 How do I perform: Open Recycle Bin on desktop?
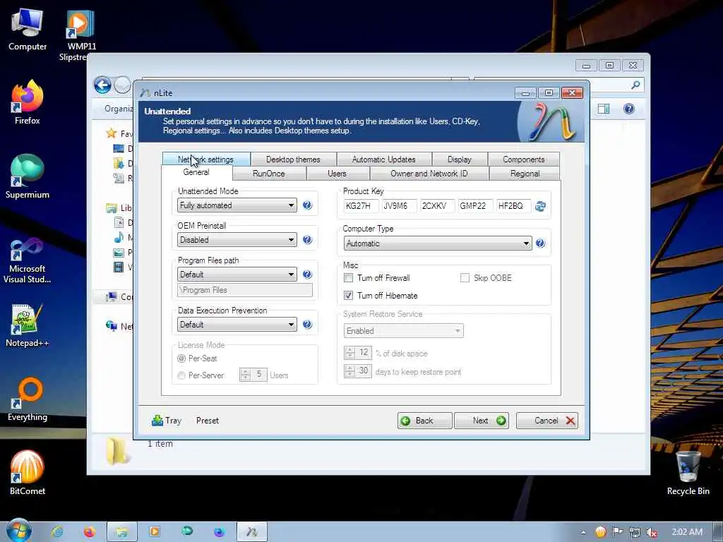click(x=688, y=473)
